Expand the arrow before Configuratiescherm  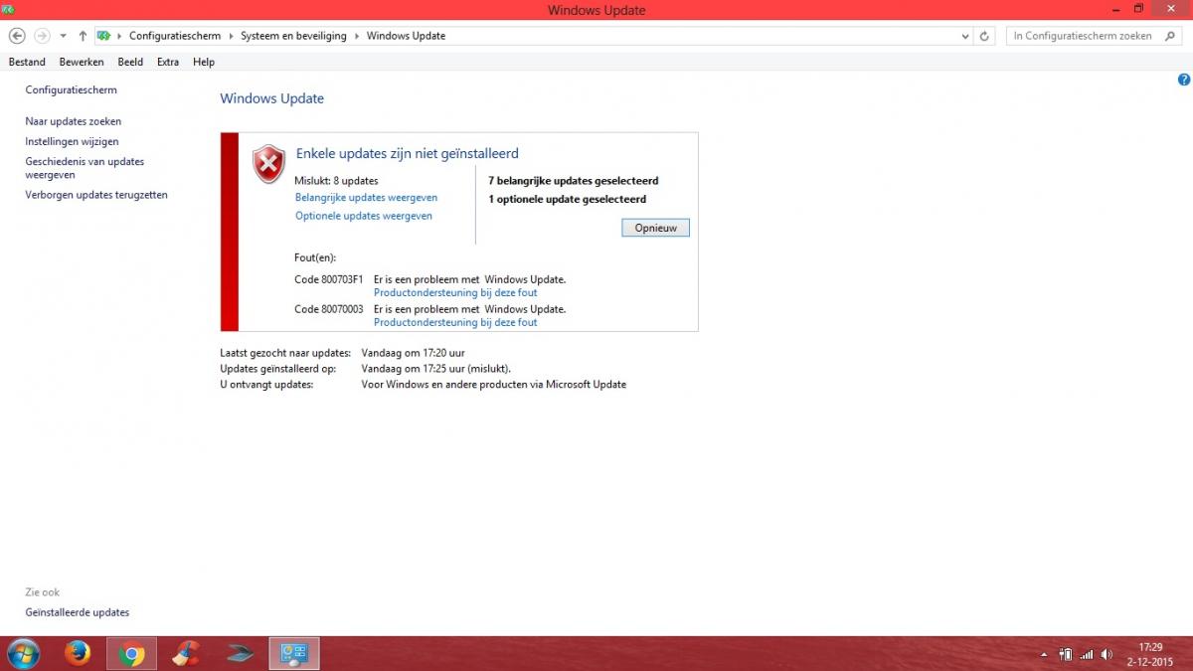(x=120, y=36)
